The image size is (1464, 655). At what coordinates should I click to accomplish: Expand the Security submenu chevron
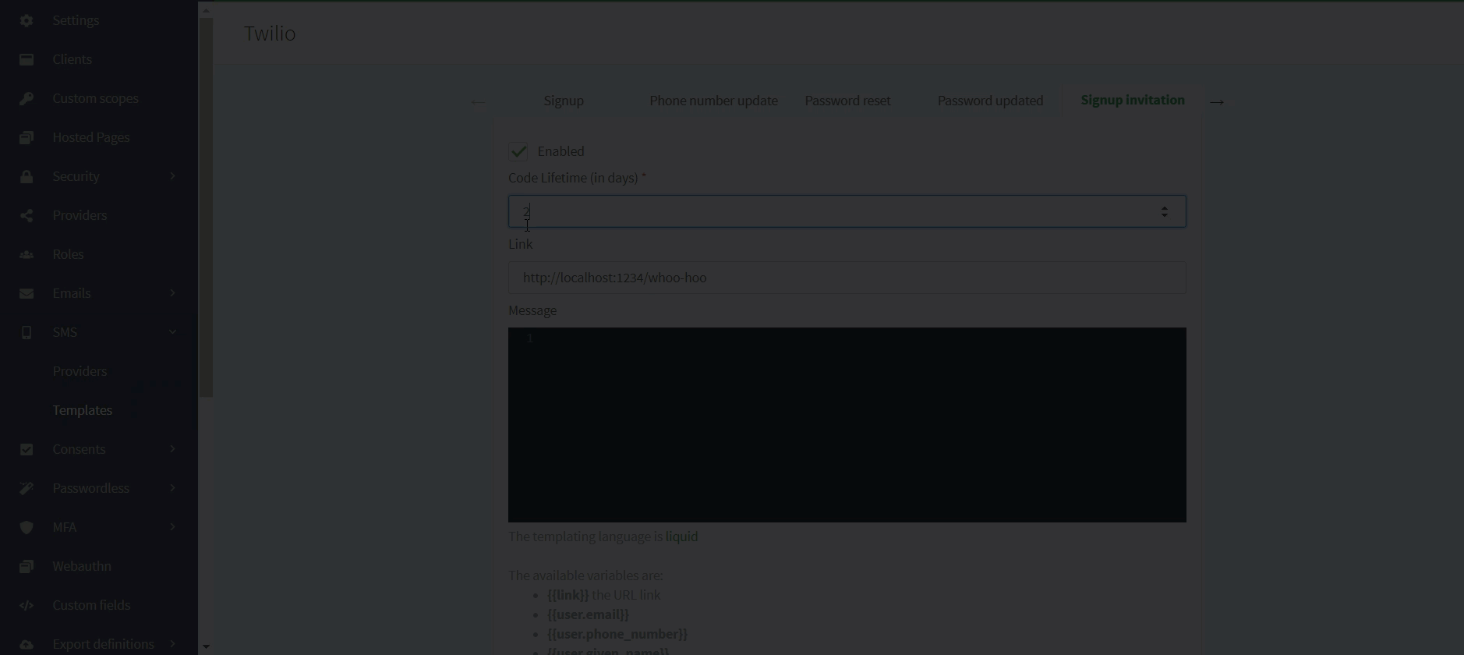[172, 176]
